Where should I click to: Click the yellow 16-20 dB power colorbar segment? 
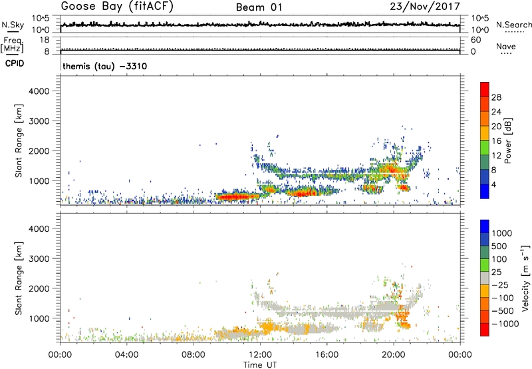pos(485,133)
